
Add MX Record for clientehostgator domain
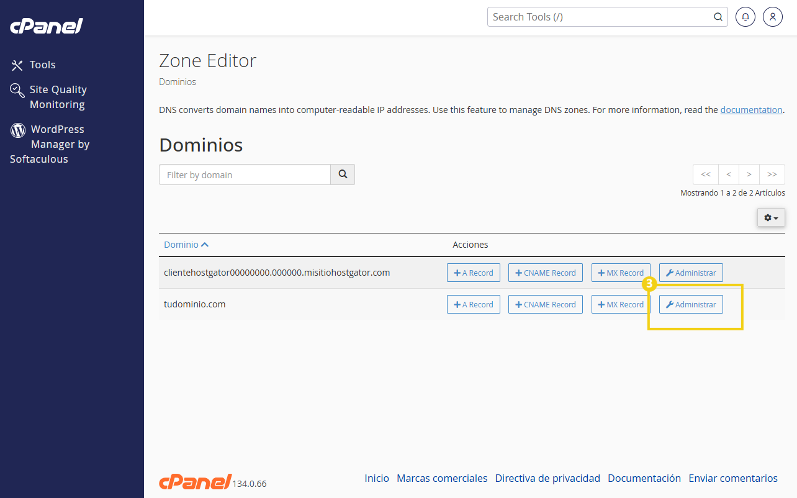point(621,273)
